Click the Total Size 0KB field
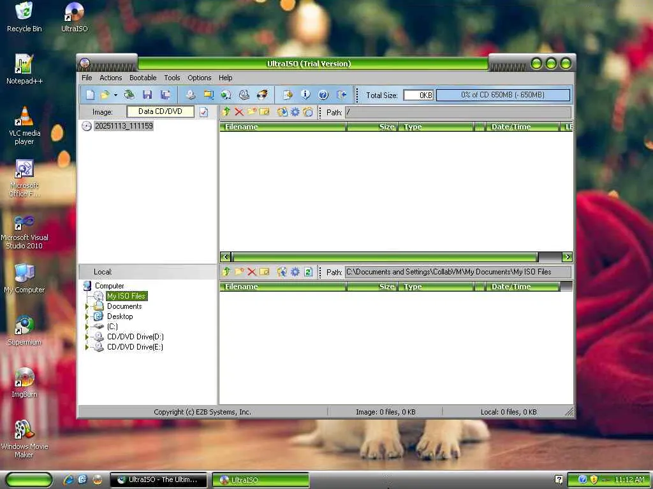 click(x=418, y=96)
